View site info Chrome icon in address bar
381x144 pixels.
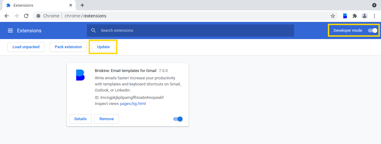point(38,16)
